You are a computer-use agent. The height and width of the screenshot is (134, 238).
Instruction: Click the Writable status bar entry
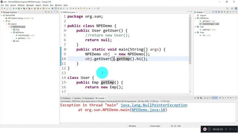[x=132, y=126]
